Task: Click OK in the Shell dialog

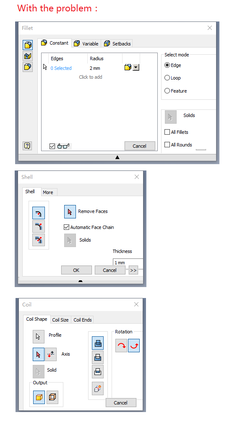Action: point(76,270)
